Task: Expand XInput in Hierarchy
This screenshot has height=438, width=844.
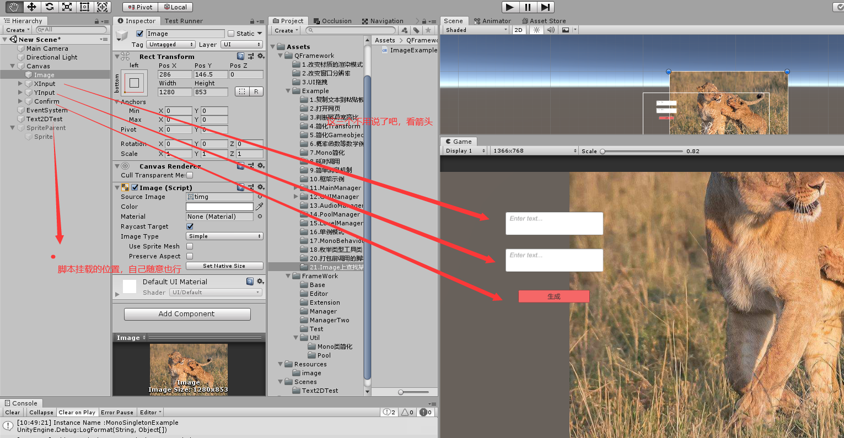Action: pyautogui.click(x=20, y=84)
